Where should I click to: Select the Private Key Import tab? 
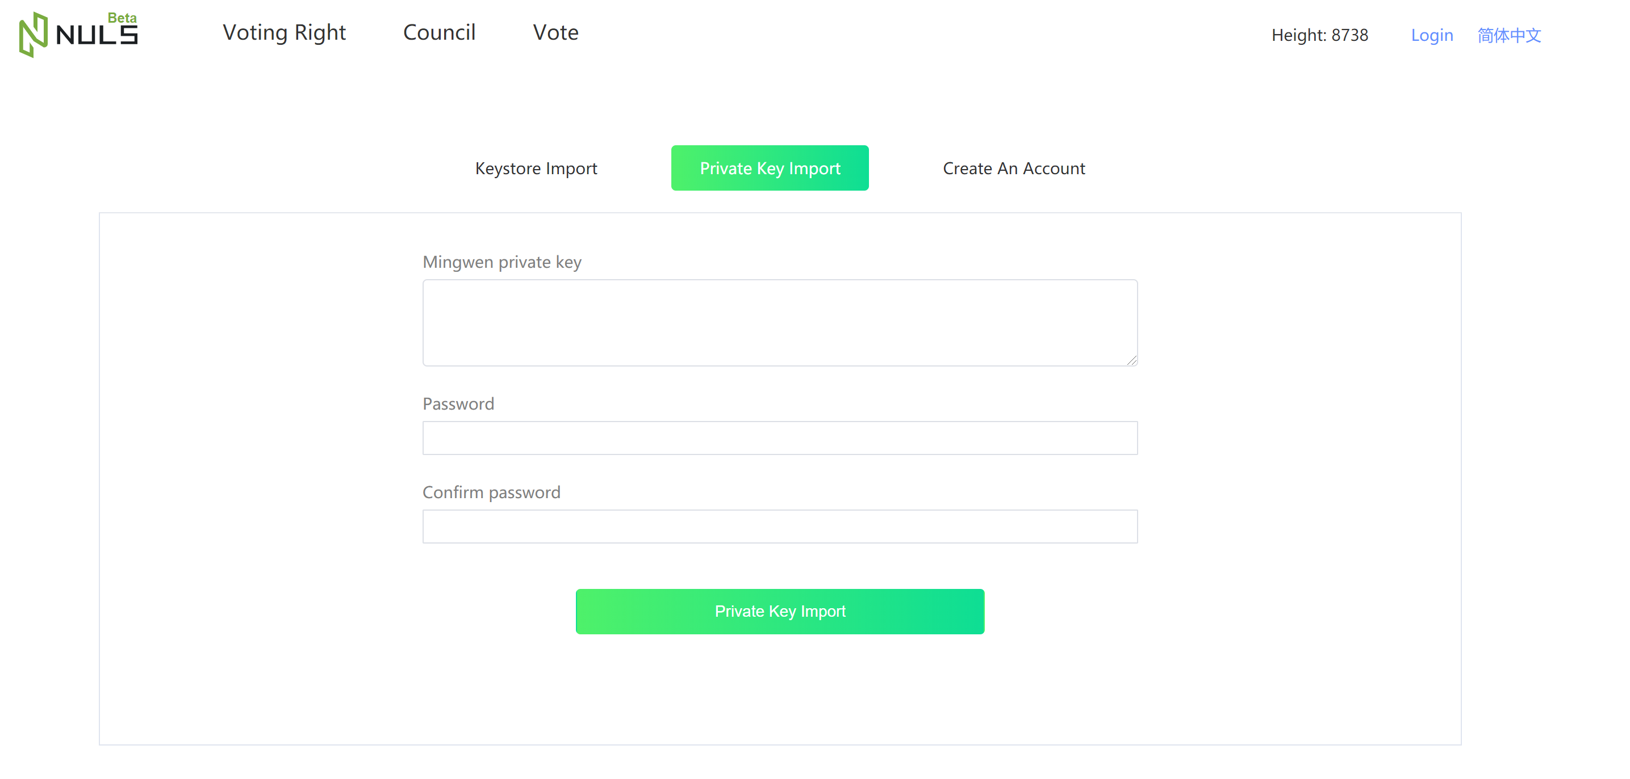770,168
